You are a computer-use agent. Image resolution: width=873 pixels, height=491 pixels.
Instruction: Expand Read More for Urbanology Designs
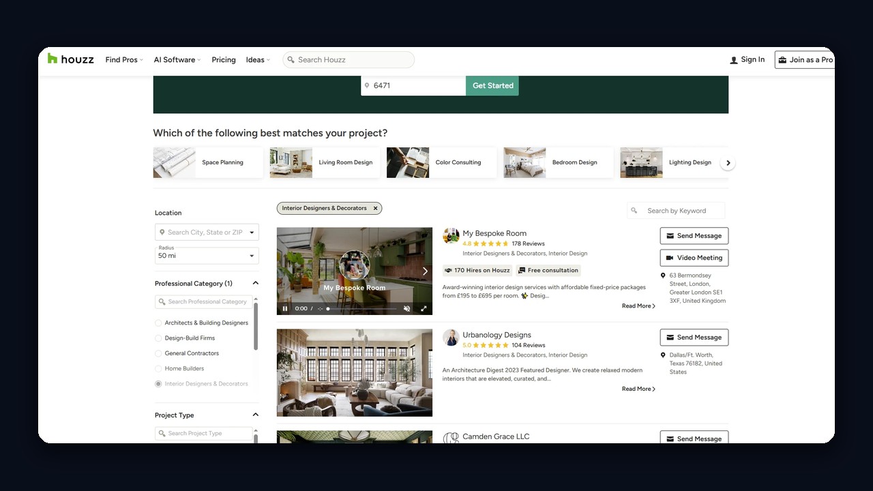[638, 389]
